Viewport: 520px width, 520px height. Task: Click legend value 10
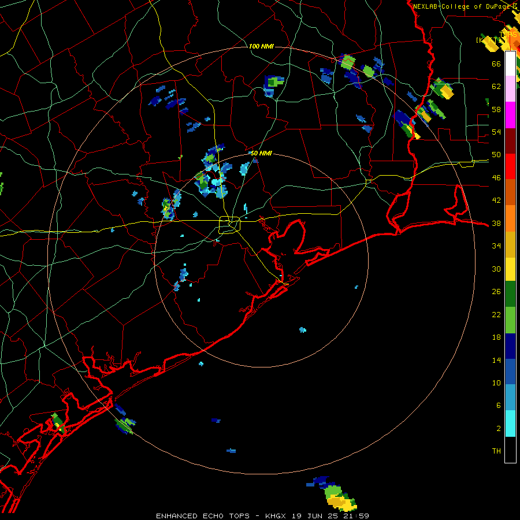(x=496, y=382)
